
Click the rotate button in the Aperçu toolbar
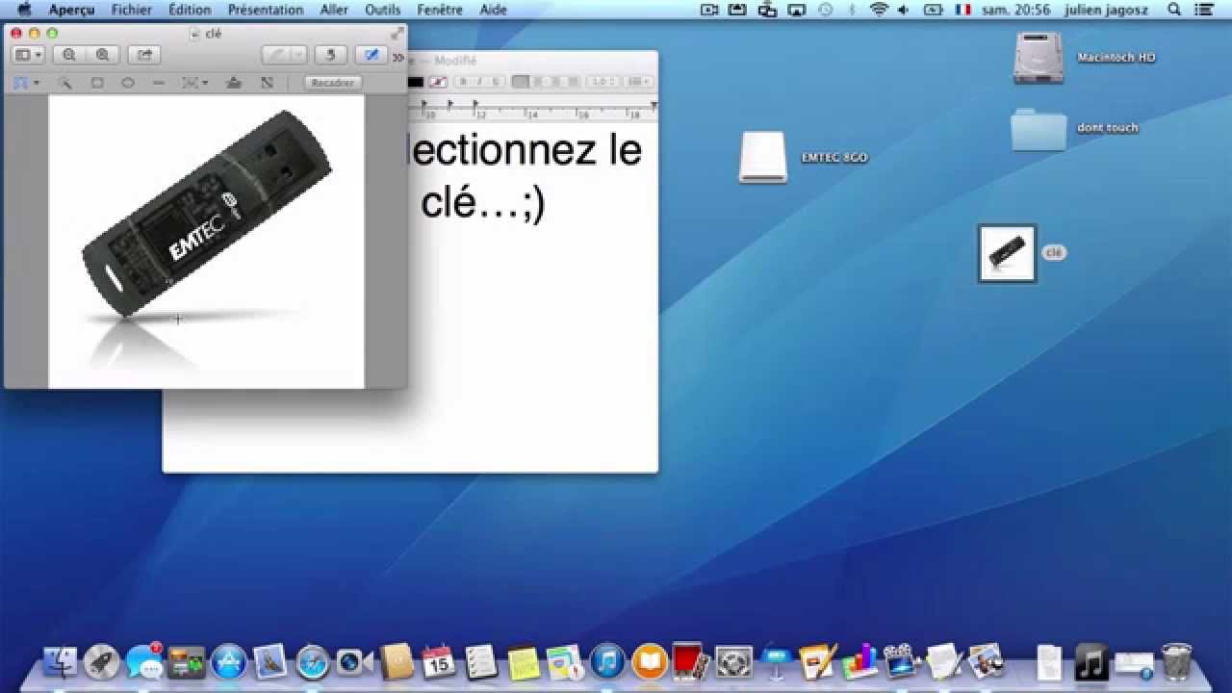tap(330, 55)
